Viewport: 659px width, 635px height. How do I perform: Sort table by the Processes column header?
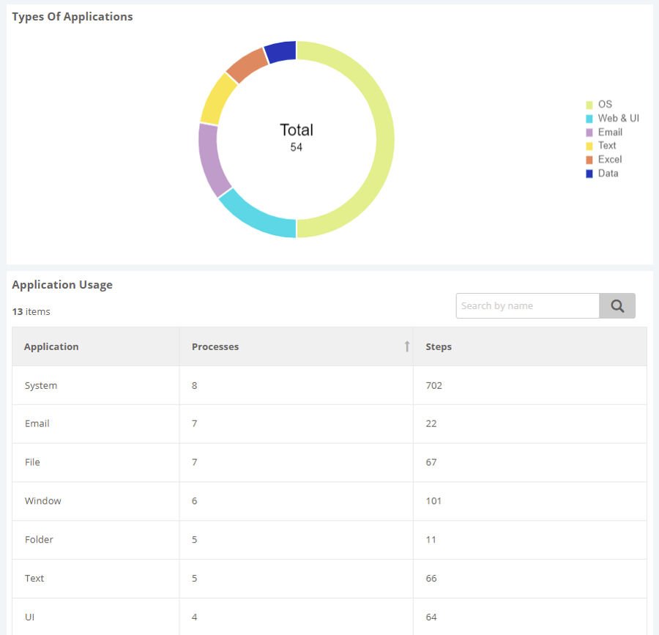[x=215, y=346]
